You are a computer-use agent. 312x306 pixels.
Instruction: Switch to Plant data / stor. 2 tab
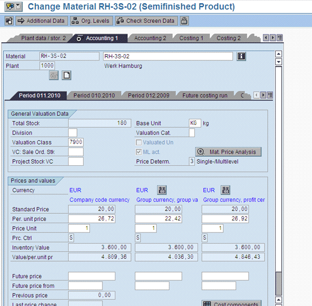[x=43, y=38]
